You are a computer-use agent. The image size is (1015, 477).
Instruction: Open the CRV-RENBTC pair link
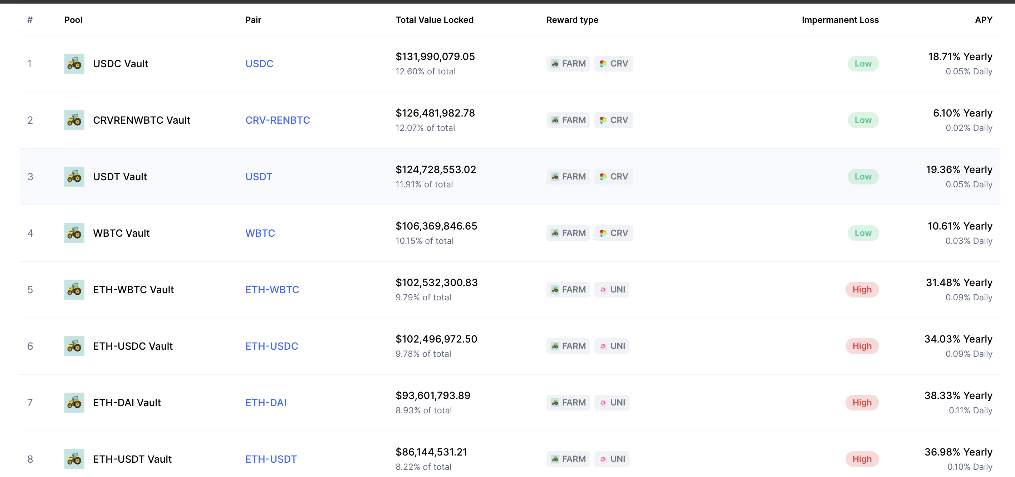(x=278, y=120)
